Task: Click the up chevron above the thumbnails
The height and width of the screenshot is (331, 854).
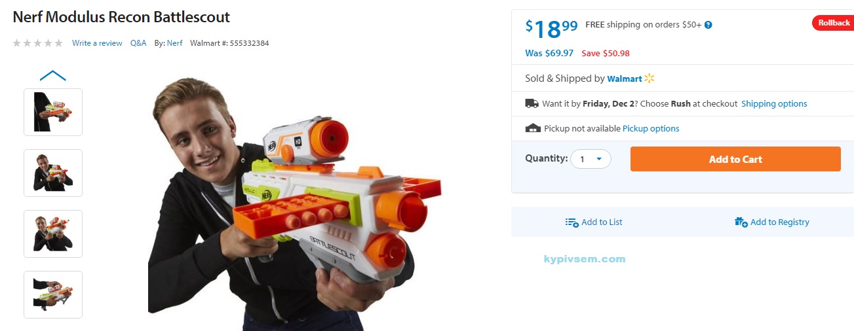Action: click(x=53, y=76)
